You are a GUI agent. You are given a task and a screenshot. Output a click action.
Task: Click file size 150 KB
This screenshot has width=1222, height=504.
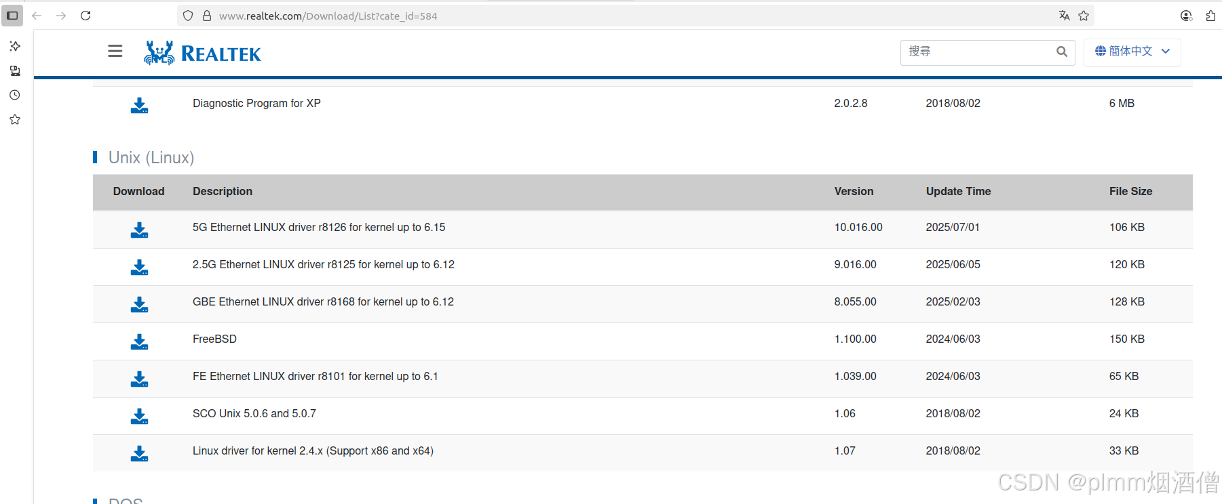click(1126, 339)
